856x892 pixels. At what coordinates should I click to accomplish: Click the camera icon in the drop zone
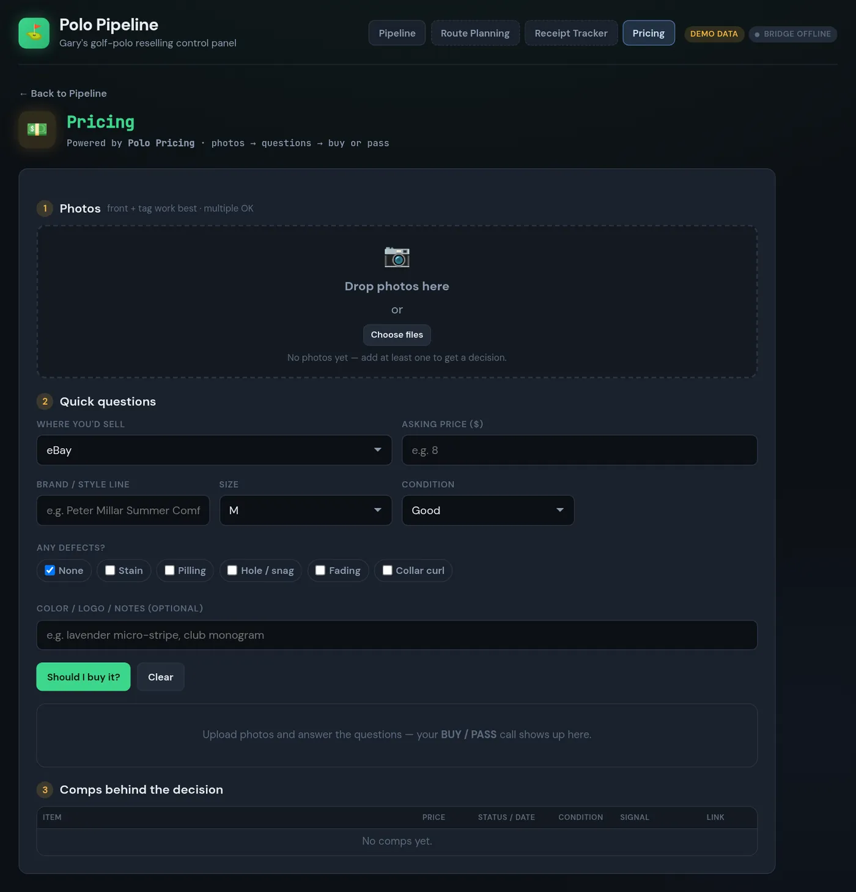pyautogui.click(x=397, y=257)
